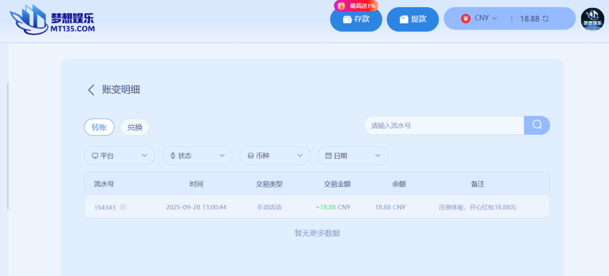Screen dimensions: 609x276
Task: Open the 日期 date filter
Action: pos(353,156)
